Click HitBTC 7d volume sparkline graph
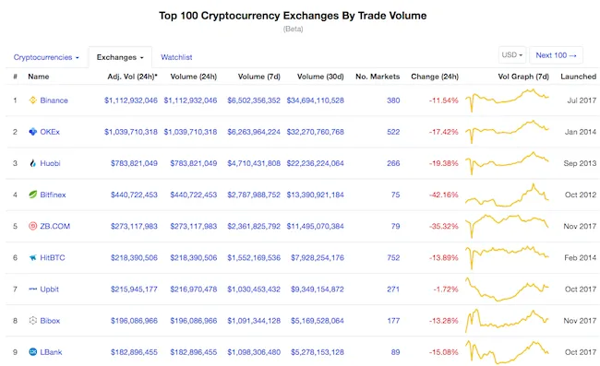This screenshot has height=366, width=600. (x=507, y=258)
